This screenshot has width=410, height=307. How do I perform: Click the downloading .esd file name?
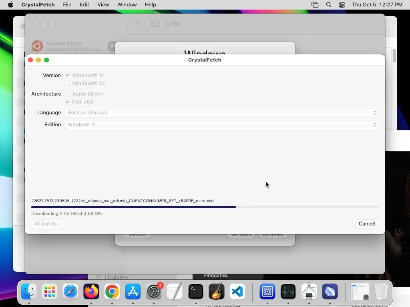click(x=123, y=201)
